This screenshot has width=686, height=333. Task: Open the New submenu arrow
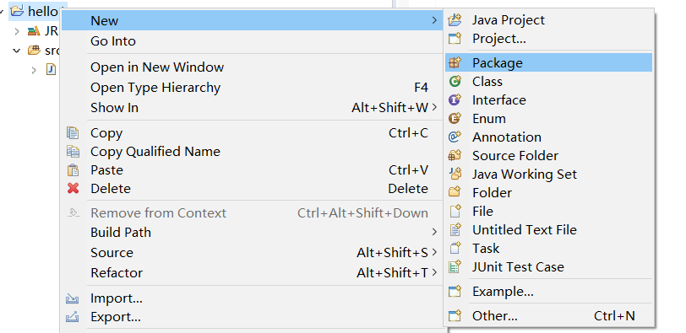pyautogui.click(x=434, y=20)
